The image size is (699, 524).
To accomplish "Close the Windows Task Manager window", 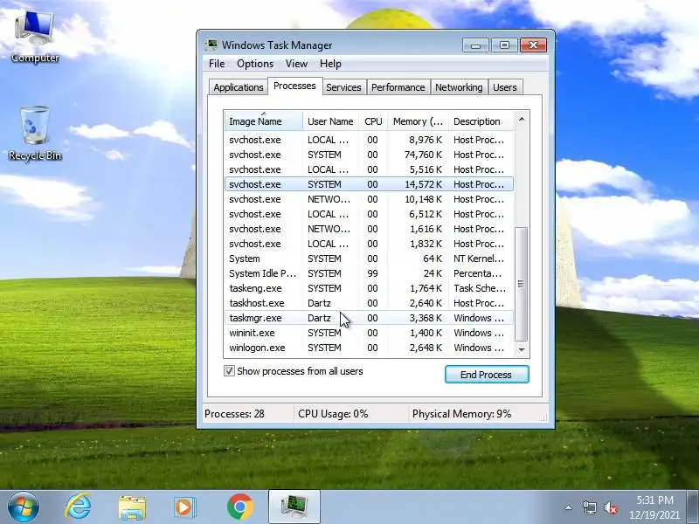I will point(533,45).
